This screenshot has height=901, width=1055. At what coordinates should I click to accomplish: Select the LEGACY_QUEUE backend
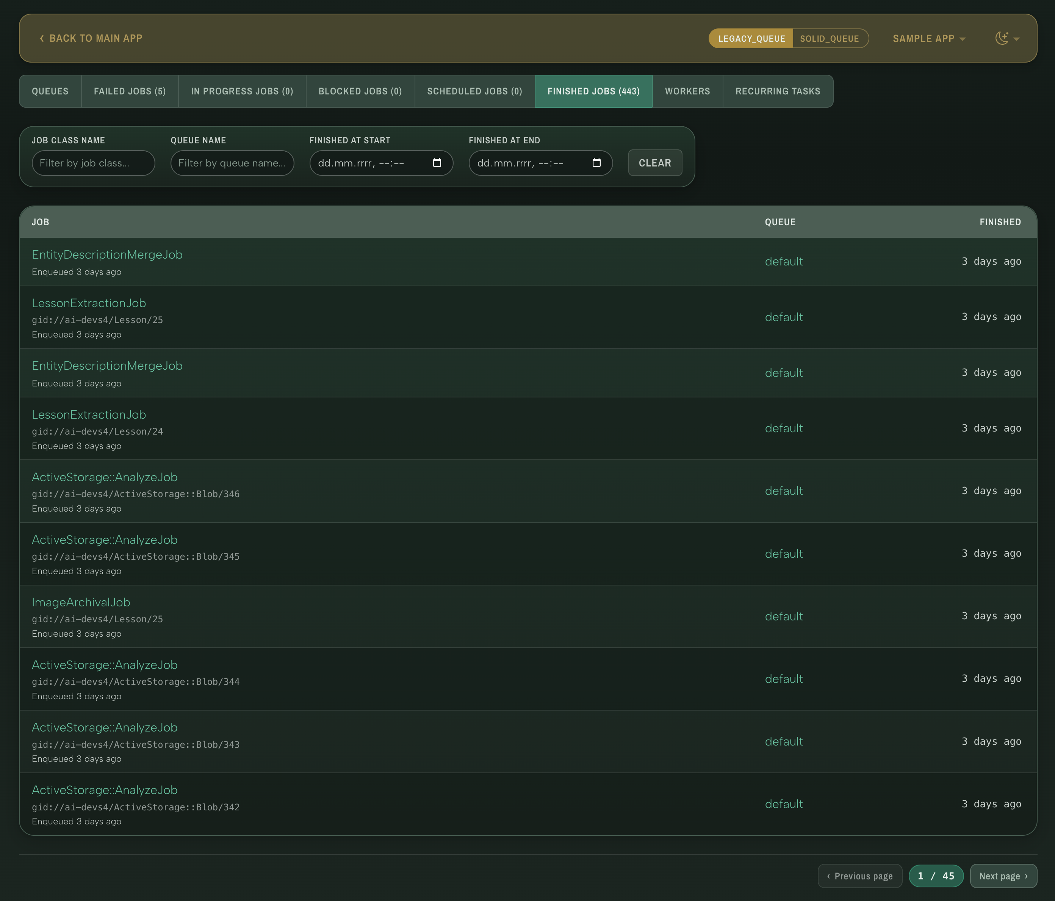pyautogui.click(x=751, y=38)
